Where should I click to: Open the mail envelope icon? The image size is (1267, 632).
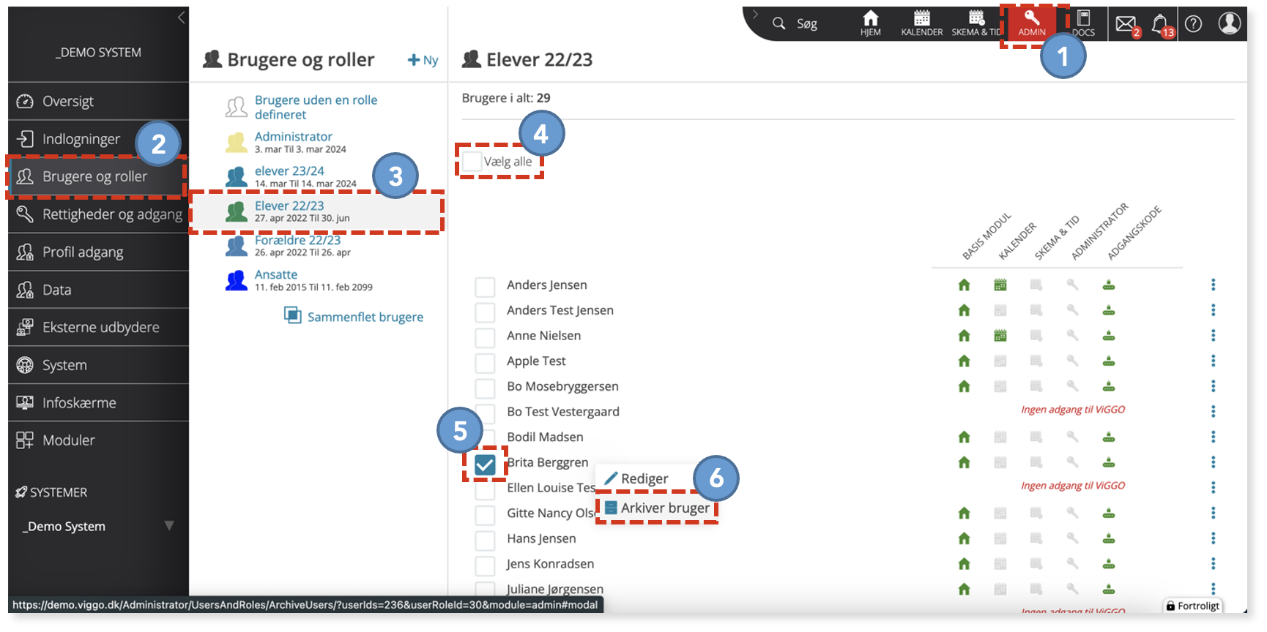(1126, 23)
